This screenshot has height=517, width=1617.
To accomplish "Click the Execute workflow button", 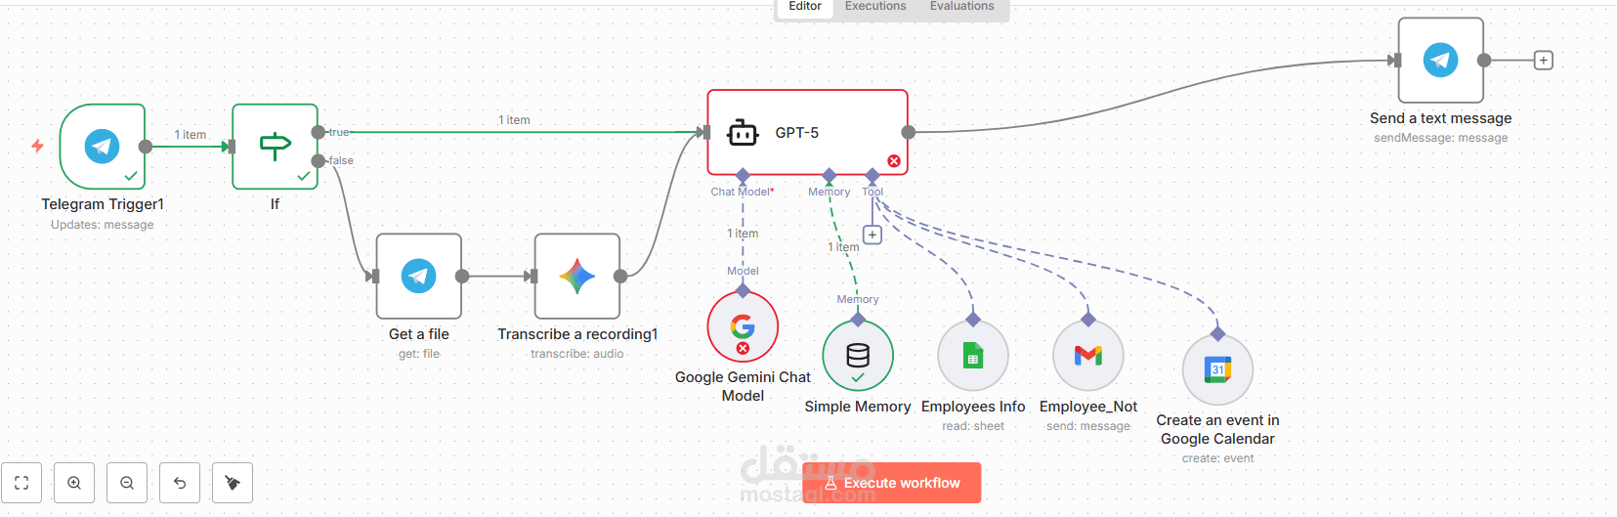I will coord(892,483).
